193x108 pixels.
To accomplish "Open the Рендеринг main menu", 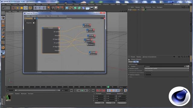I will point(69,4).
